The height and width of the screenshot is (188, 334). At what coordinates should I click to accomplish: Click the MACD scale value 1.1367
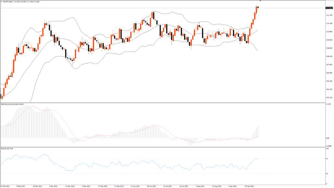[329, 104]
